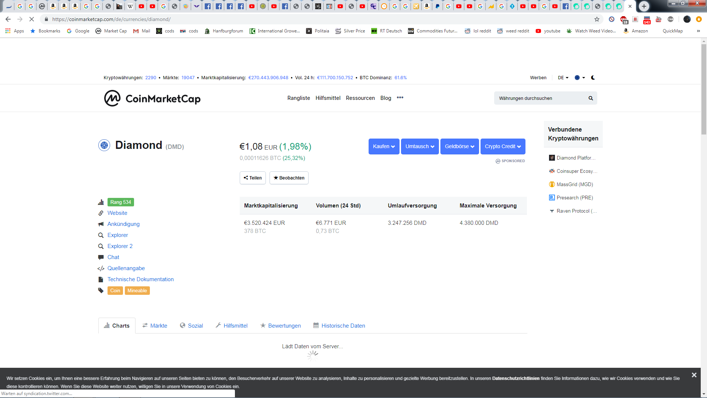Open the Technische Dokumentation link
The height and width of the screenshot is (398, 707).
click(140, 279)
